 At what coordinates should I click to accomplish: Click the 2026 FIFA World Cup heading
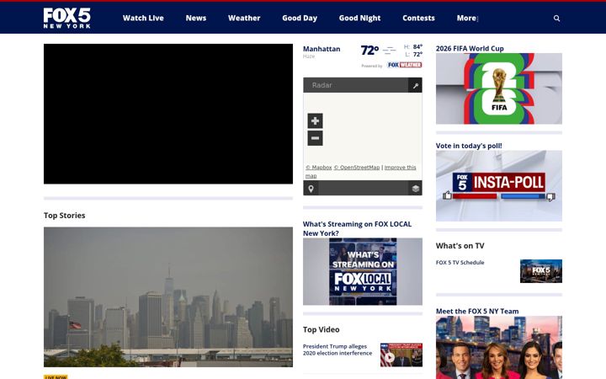pyautogui.click(x=470, y=48)
